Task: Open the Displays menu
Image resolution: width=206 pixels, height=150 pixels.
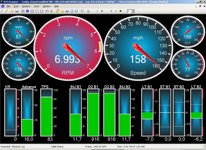Action: point(26,6)
